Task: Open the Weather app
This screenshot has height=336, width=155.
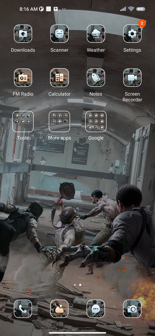Action: click(96, 34)
